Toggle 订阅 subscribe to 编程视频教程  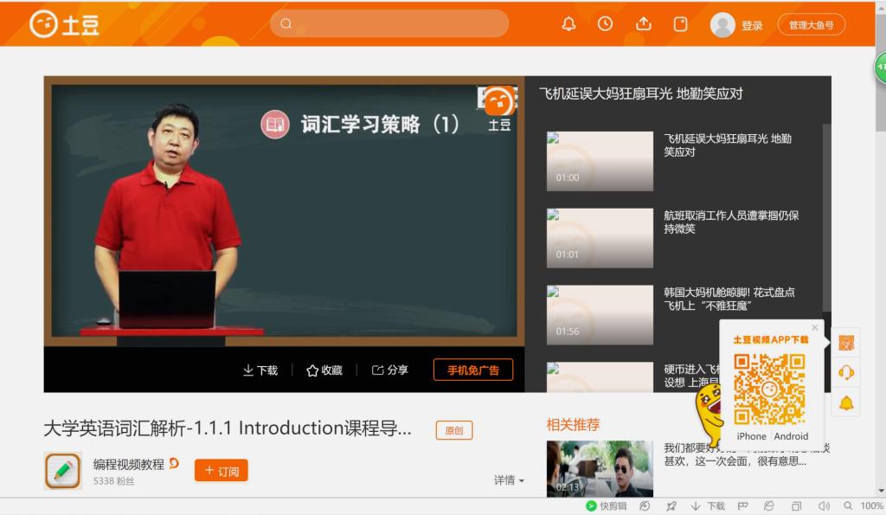point(221,470)
